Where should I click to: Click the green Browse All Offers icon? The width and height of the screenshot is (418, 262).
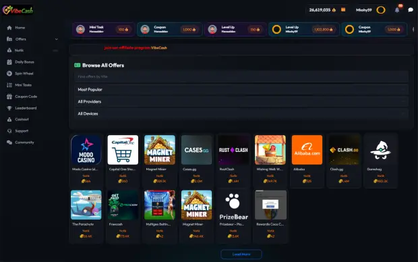pyautogui.click(x=78, y=65)
